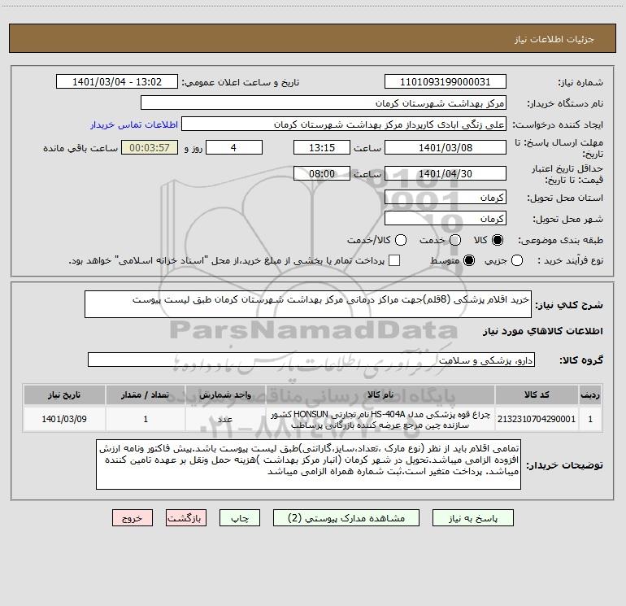Select the خدمت radio button
626x606 pixels.
[x=455, y=240]
